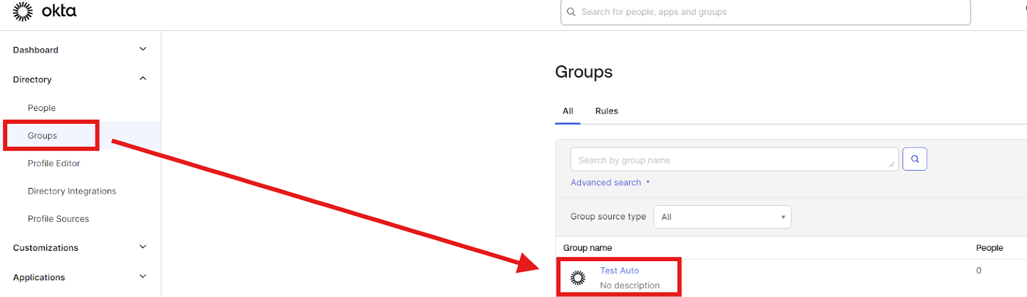Click the magnifier icon in top search bar
This screenshot has height=297, width=1027.
pos(571,12)
